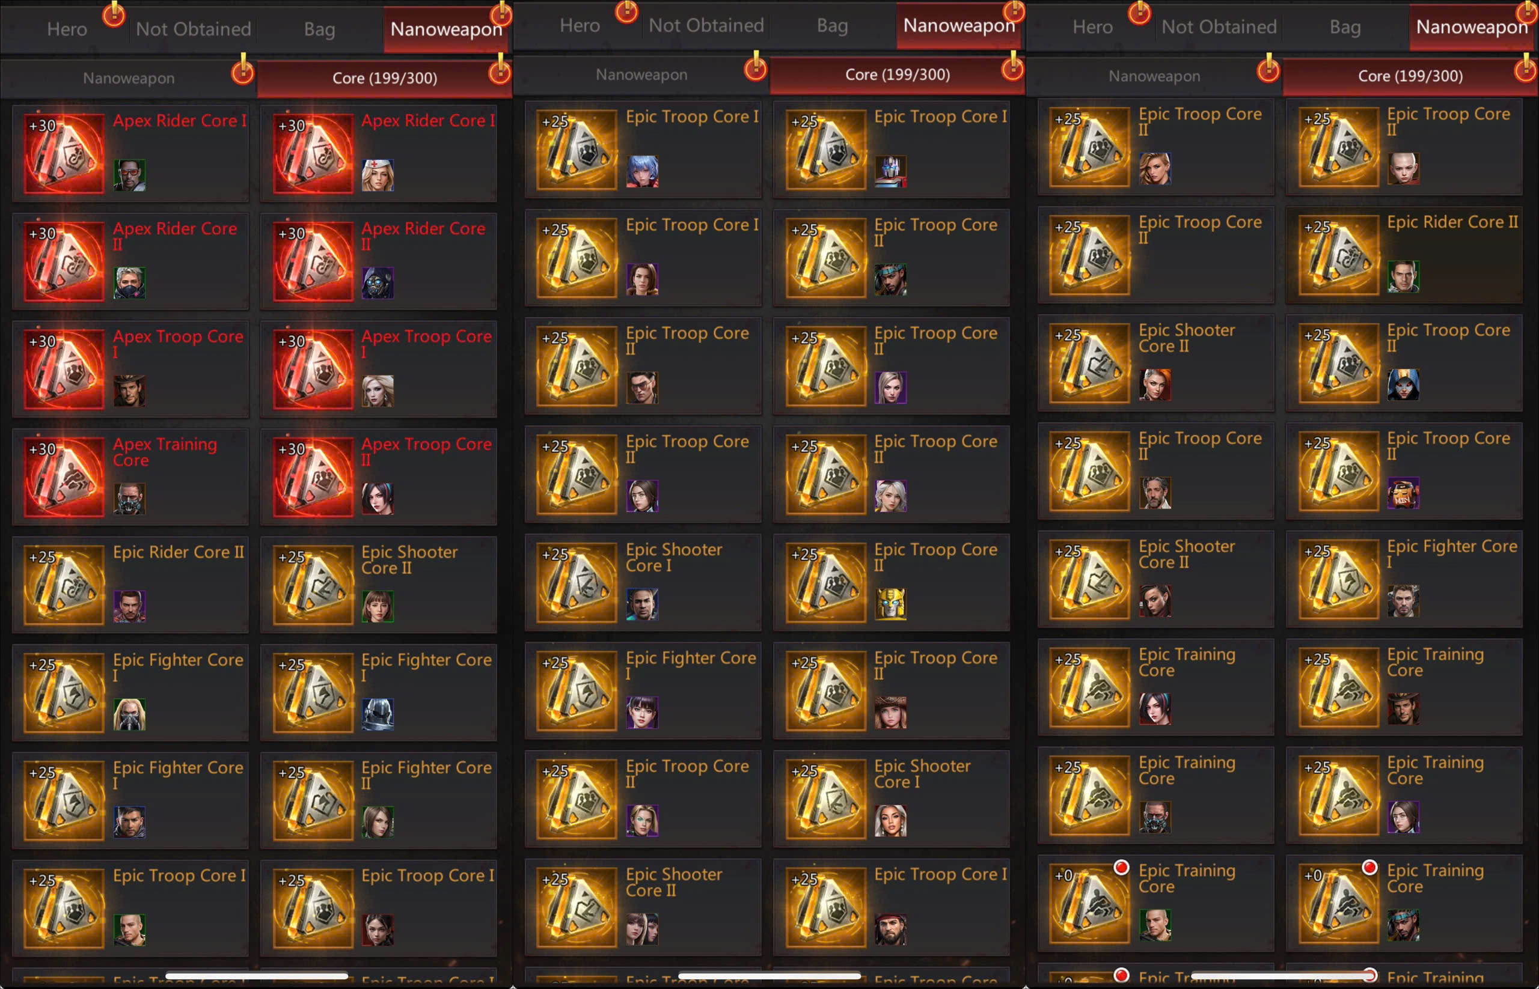
Task: Click the nurse hero portrait on Apex Rider Core I
Action: tap(377, 175)
